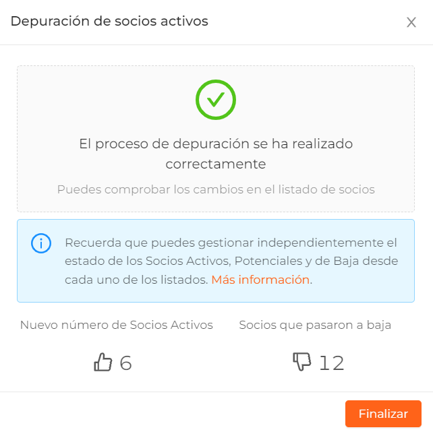
Task: Finish with the Finalizar button
Action: [x=383, y=414]
